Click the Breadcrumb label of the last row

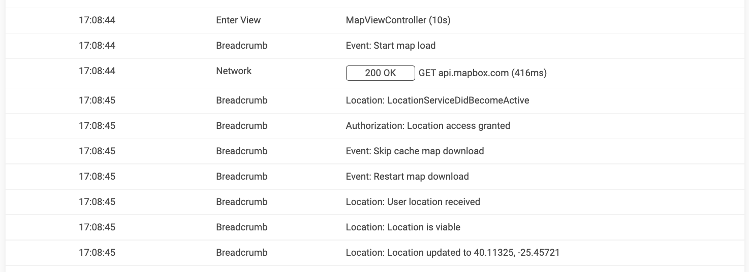pyautogui.click(x=242, y=253)
